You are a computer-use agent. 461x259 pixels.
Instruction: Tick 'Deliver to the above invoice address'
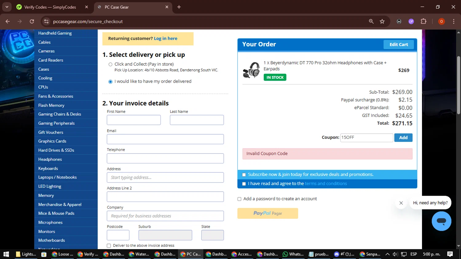109,246
